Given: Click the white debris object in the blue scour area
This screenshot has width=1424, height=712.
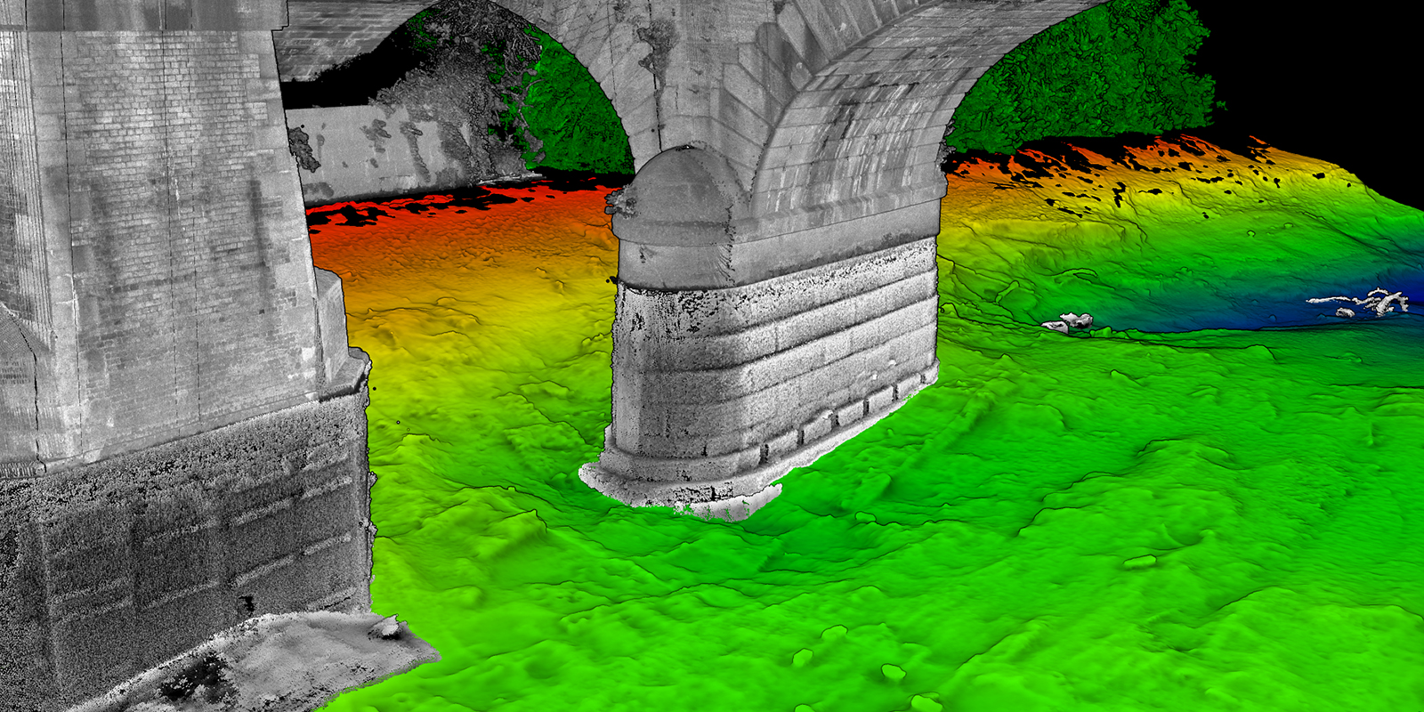Looking at the screenshot, I should point(1358,303).
